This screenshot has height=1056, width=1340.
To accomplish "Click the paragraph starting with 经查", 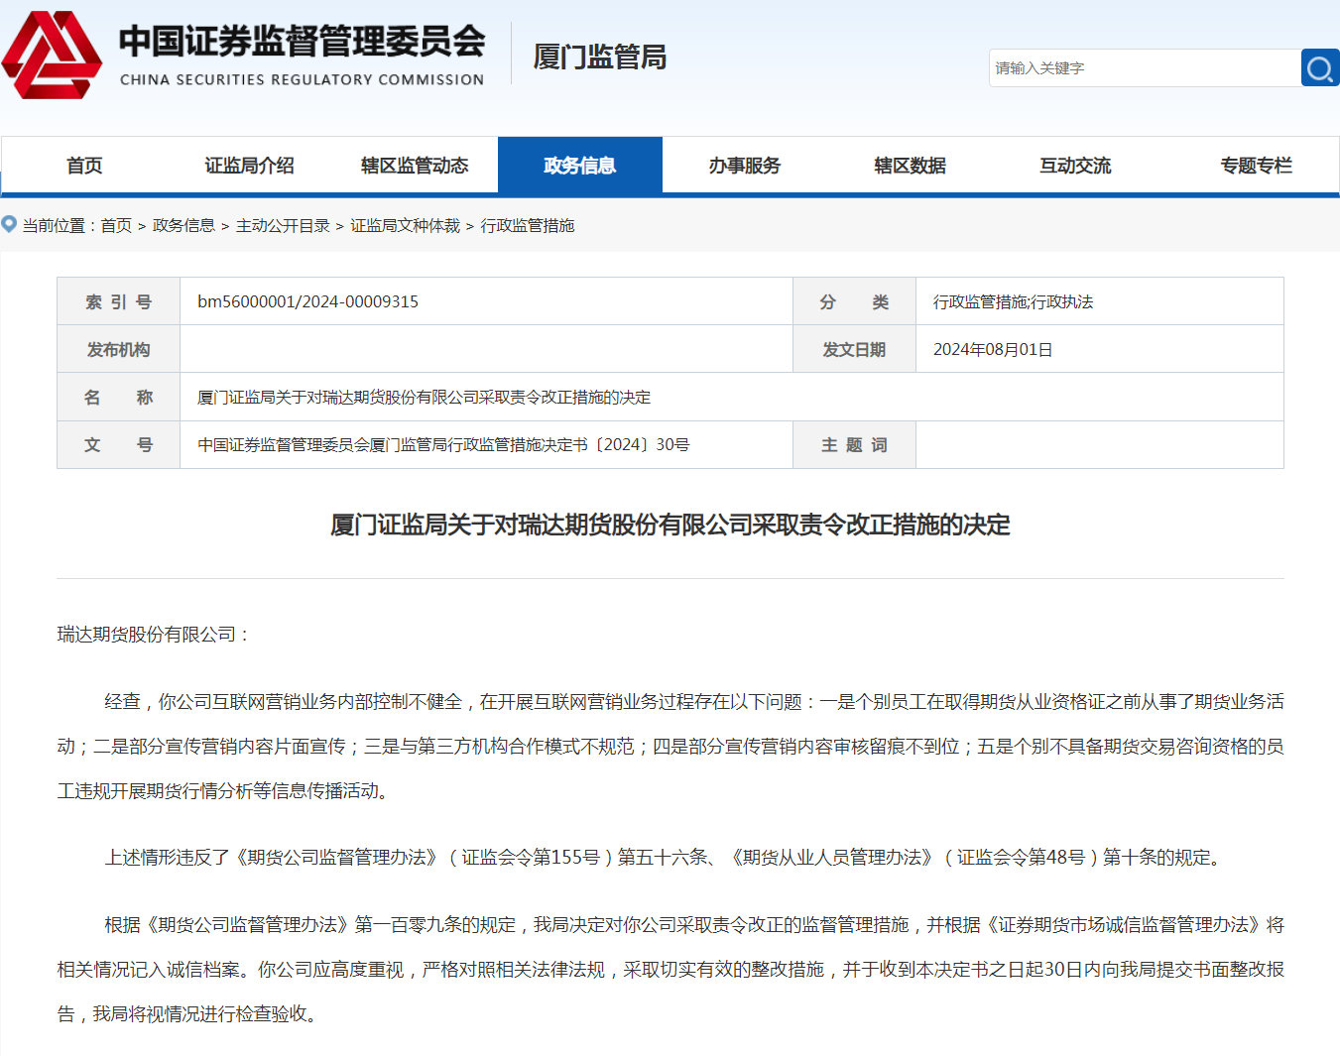I will (x=670, y=747).
